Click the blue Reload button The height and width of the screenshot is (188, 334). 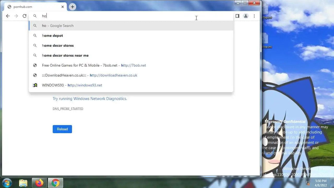coord(62,129)
